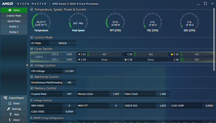The width and height of the screenshot is (216, 123).
Task: Click the Import/Export button label
Action: [16, 98]
